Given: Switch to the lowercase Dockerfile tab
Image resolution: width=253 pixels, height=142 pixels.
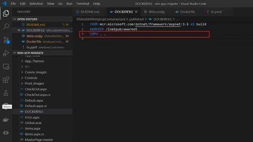Looking at the screenshot, I should pyautogui.click(x=187, y=12).
